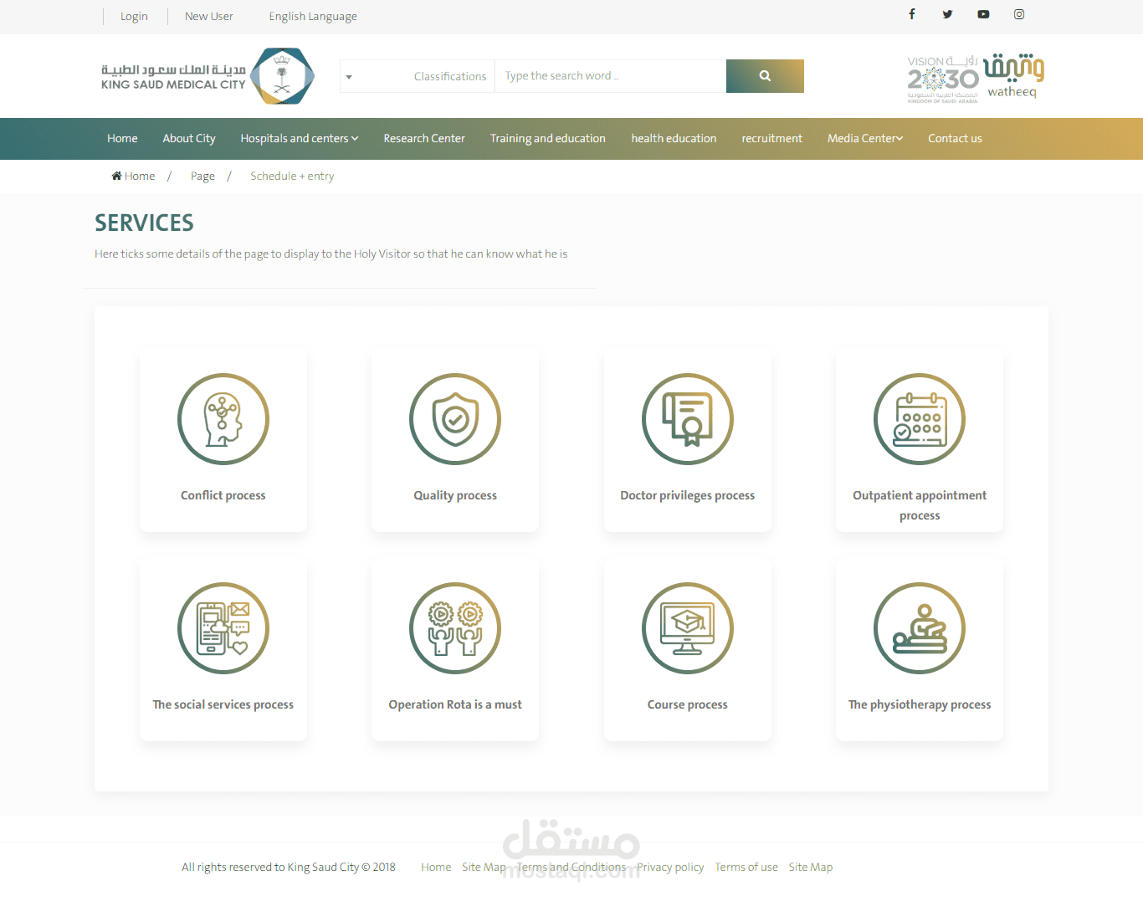Expand the Classifications dropdown
Screen dimensions: 1143x901
[x=418, y=76]
